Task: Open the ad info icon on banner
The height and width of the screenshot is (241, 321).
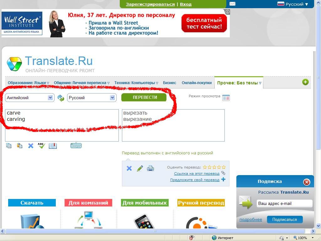Action: click(x=228, y=12)
